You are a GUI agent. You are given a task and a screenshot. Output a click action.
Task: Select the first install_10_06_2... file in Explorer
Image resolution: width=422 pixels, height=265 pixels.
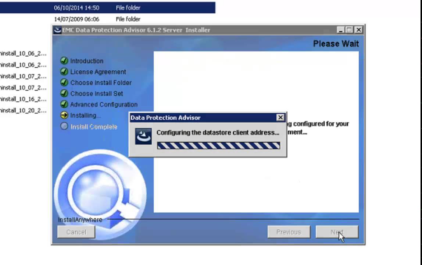23,53
